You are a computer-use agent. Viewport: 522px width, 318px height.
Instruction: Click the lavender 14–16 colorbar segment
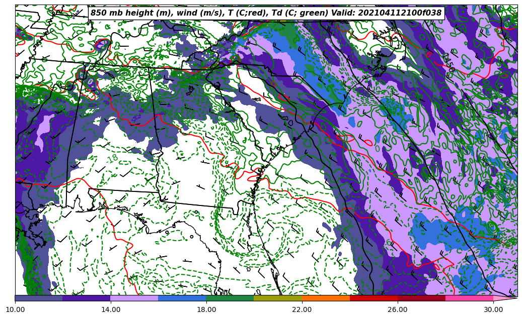click(x=134, y=298)
